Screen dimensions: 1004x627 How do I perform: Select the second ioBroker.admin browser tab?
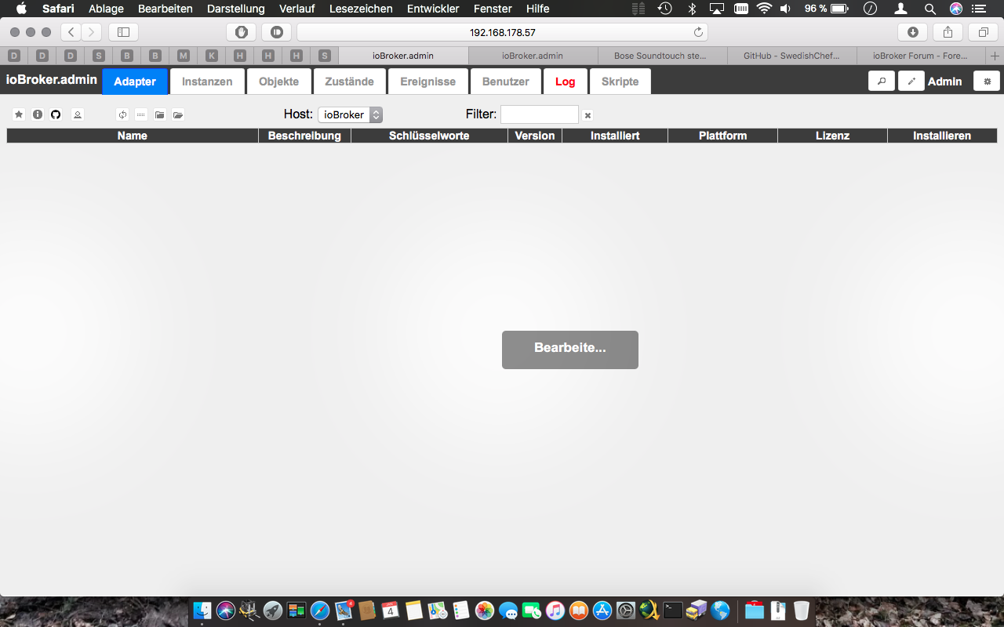pos(533,56)
